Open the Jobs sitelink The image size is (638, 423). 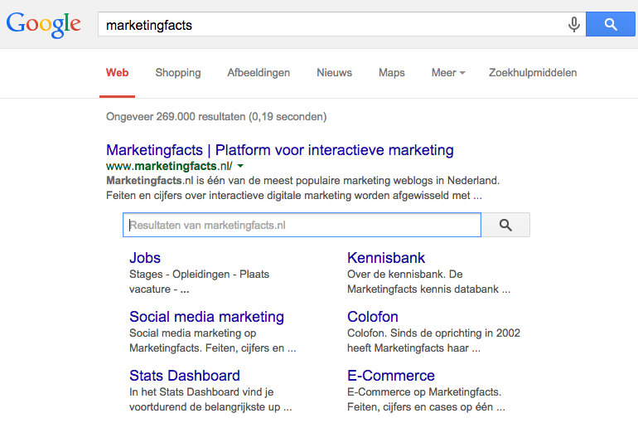point(145,258)
